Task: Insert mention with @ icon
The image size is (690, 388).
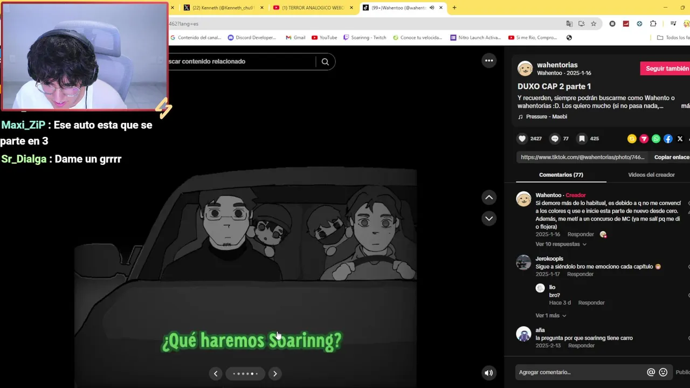Action: (651, 372)
